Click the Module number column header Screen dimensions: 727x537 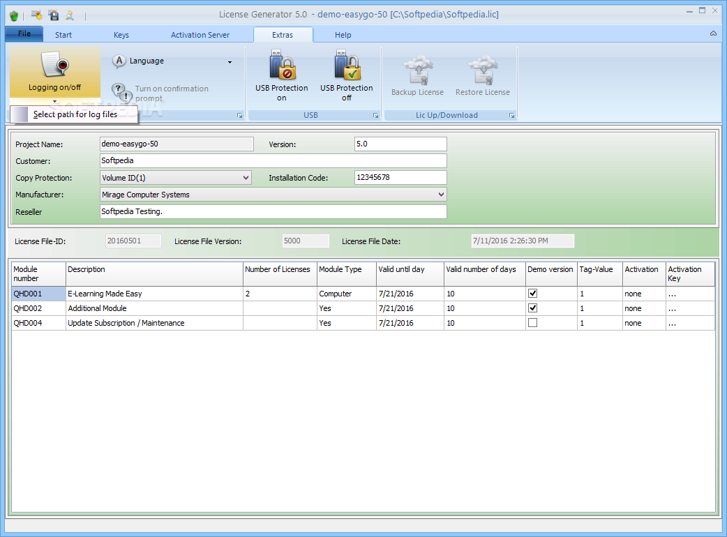[x=38, y=274]
